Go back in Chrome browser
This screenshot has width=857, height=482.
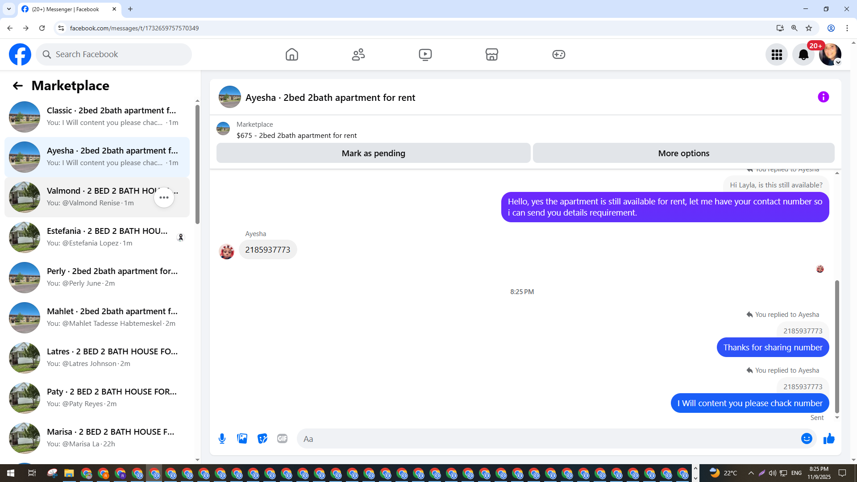point(10,28)
